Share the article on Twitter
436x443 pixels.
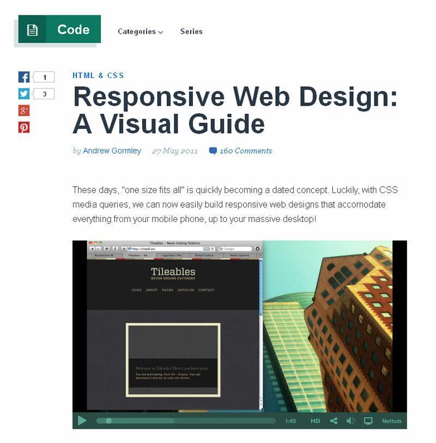[24, 94]
